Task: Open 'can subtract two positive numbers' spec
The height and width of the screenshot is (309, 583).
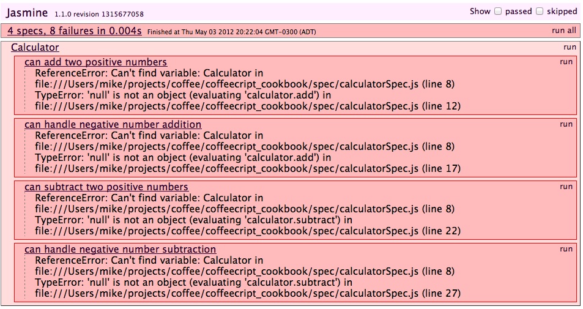Action: [106, 187]
